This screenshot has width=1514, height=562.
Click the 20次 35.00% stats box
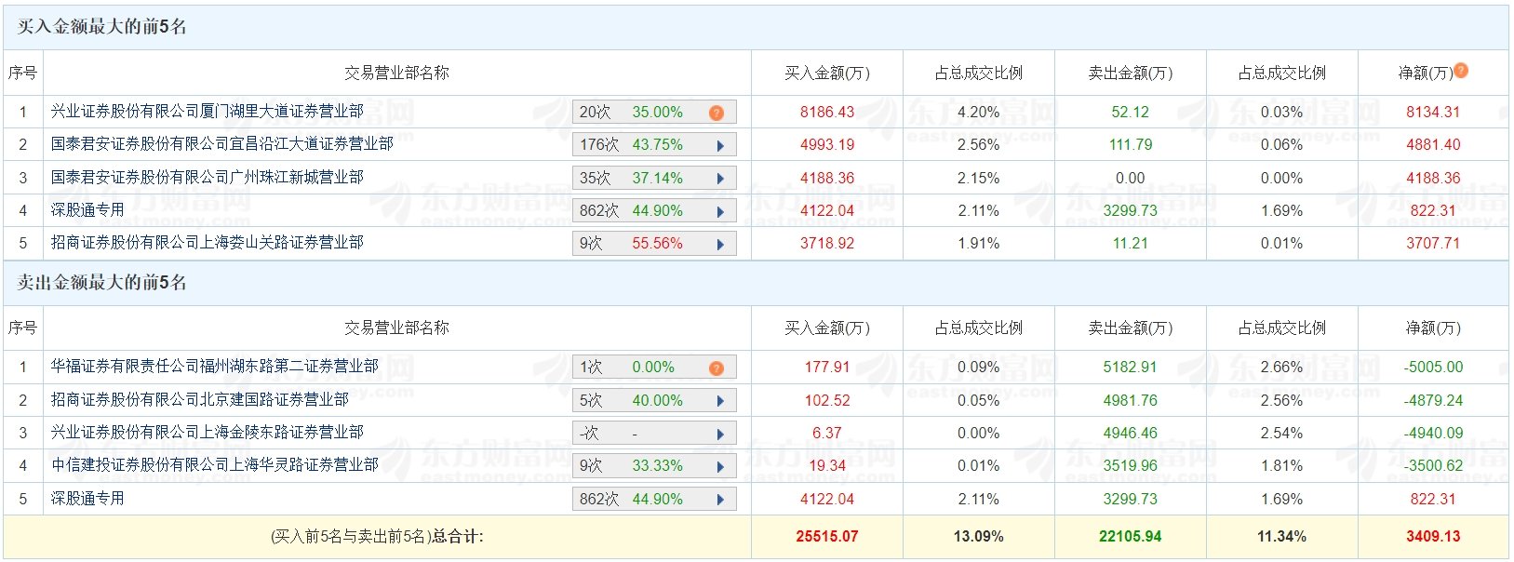(x=654, y=112)
